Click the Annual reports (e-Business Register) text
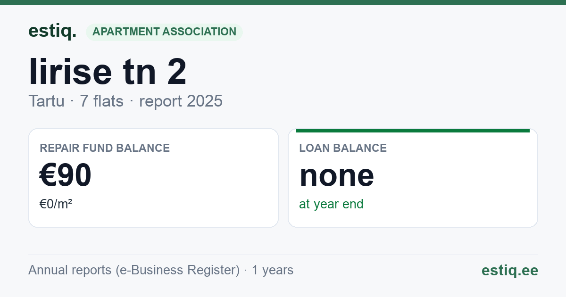The width and height of the screenshot is (566, 297). click(134, 270)
